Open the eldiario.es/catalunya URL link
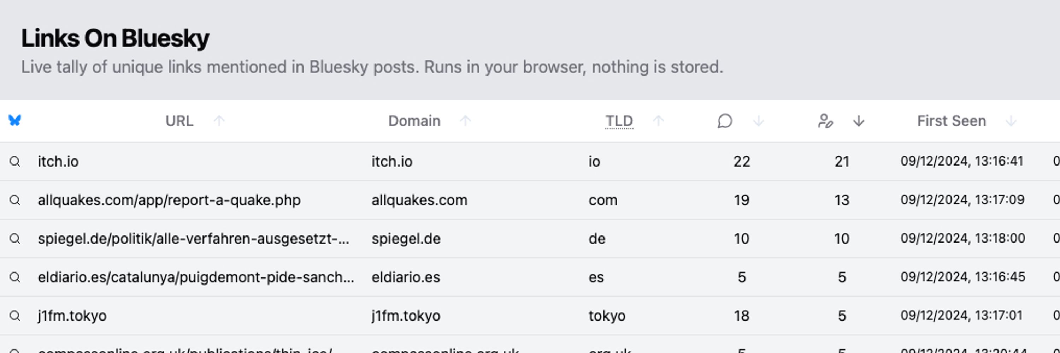 tap(196, 277)
